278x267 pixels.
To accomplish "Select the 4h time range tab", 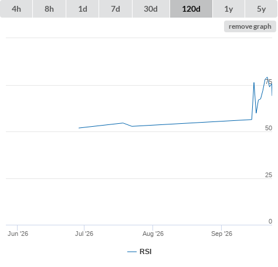I will [16, 9].
